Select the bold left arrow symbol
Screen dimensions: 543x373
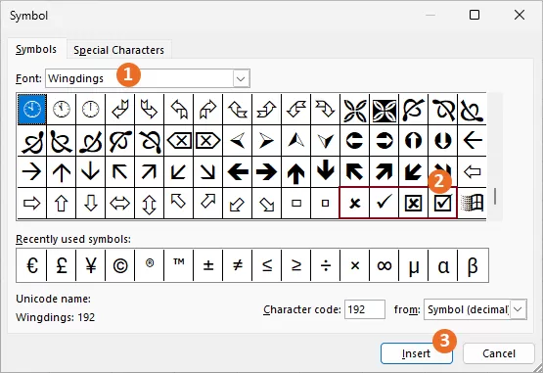coord(237,171)
